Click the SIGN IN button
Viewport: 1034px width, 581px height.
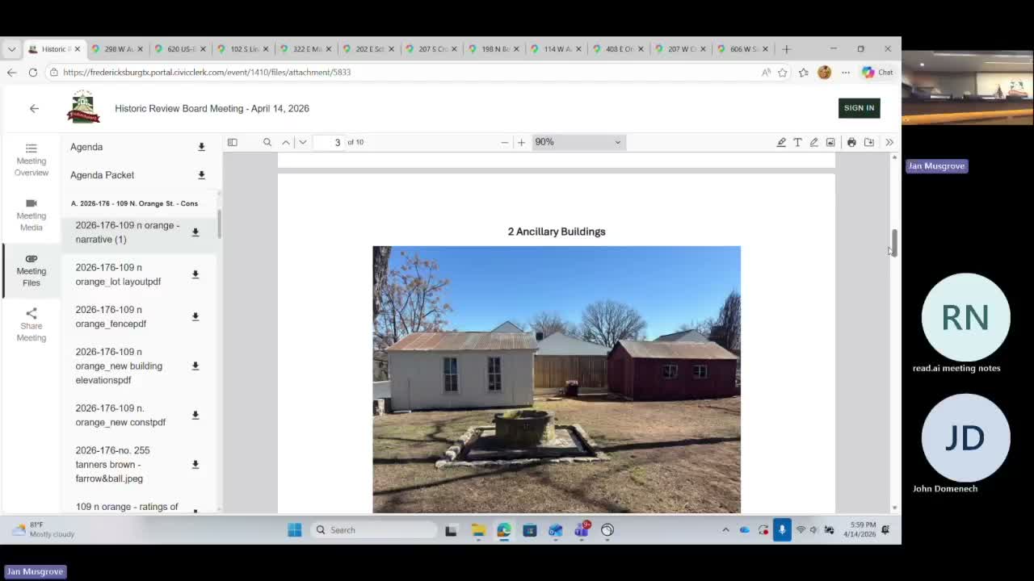859,108
